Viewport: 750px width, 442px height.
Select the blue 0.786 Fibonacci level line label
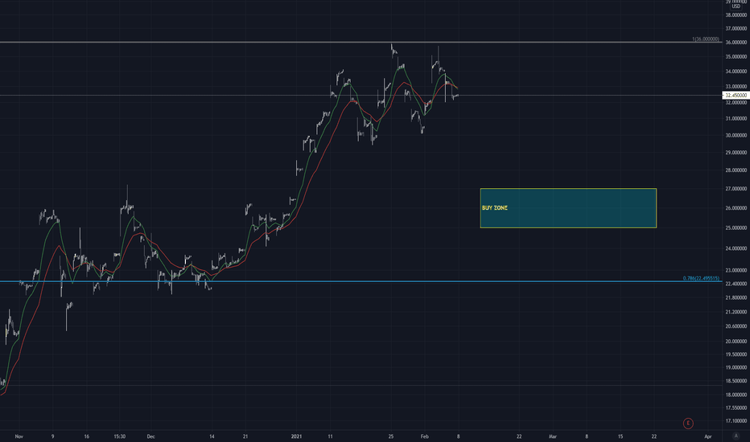click(x=701, y=278)
